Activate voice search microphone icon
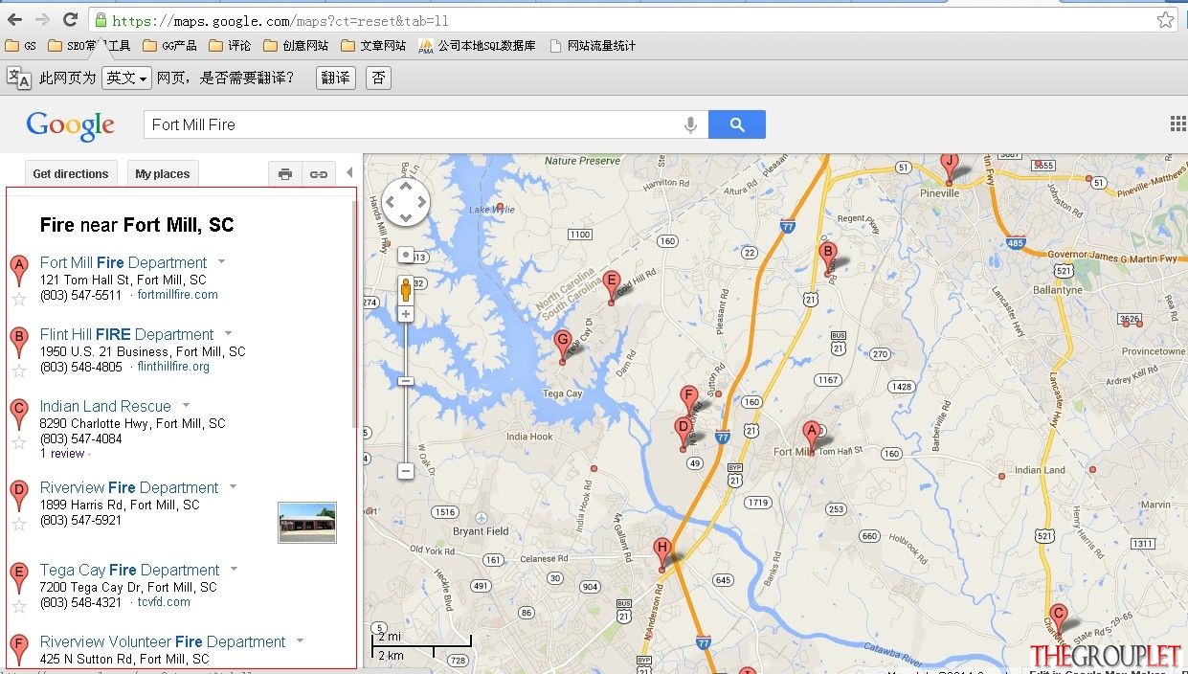Image resolution: width=1188 pixels, height=674 pixels. tap(690, 124)
